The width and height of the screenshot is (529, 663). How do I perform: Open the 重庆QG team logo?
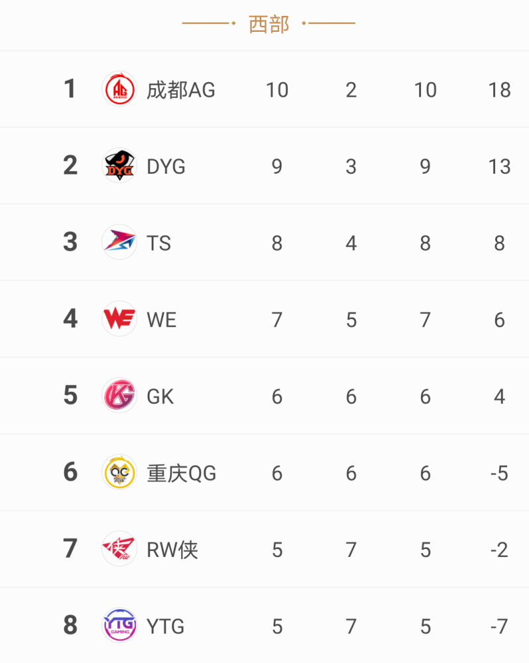point(119,472)
